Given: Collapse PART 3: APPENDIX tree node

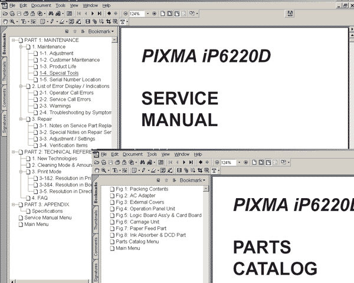Looking at the screenshot, I should point(14,205).
